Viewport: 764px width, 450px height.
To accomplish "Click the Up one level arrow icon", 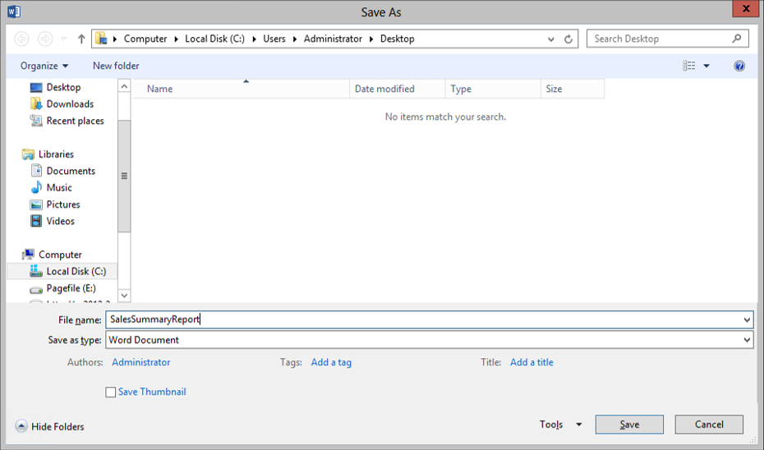I will 81,39.
